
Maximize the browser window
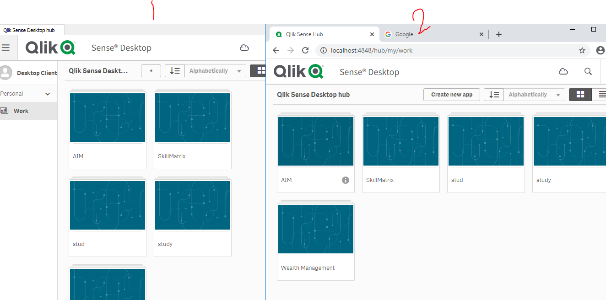click(594, 29)
